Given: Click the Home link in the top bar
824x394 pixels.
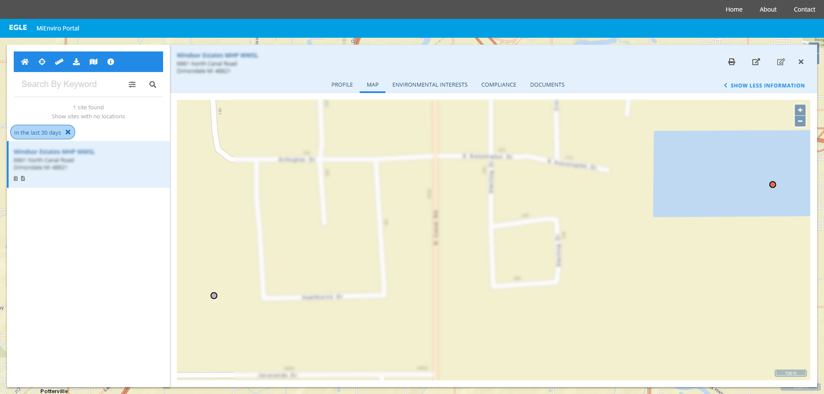Looking at the screenshot, I should 734,9.
